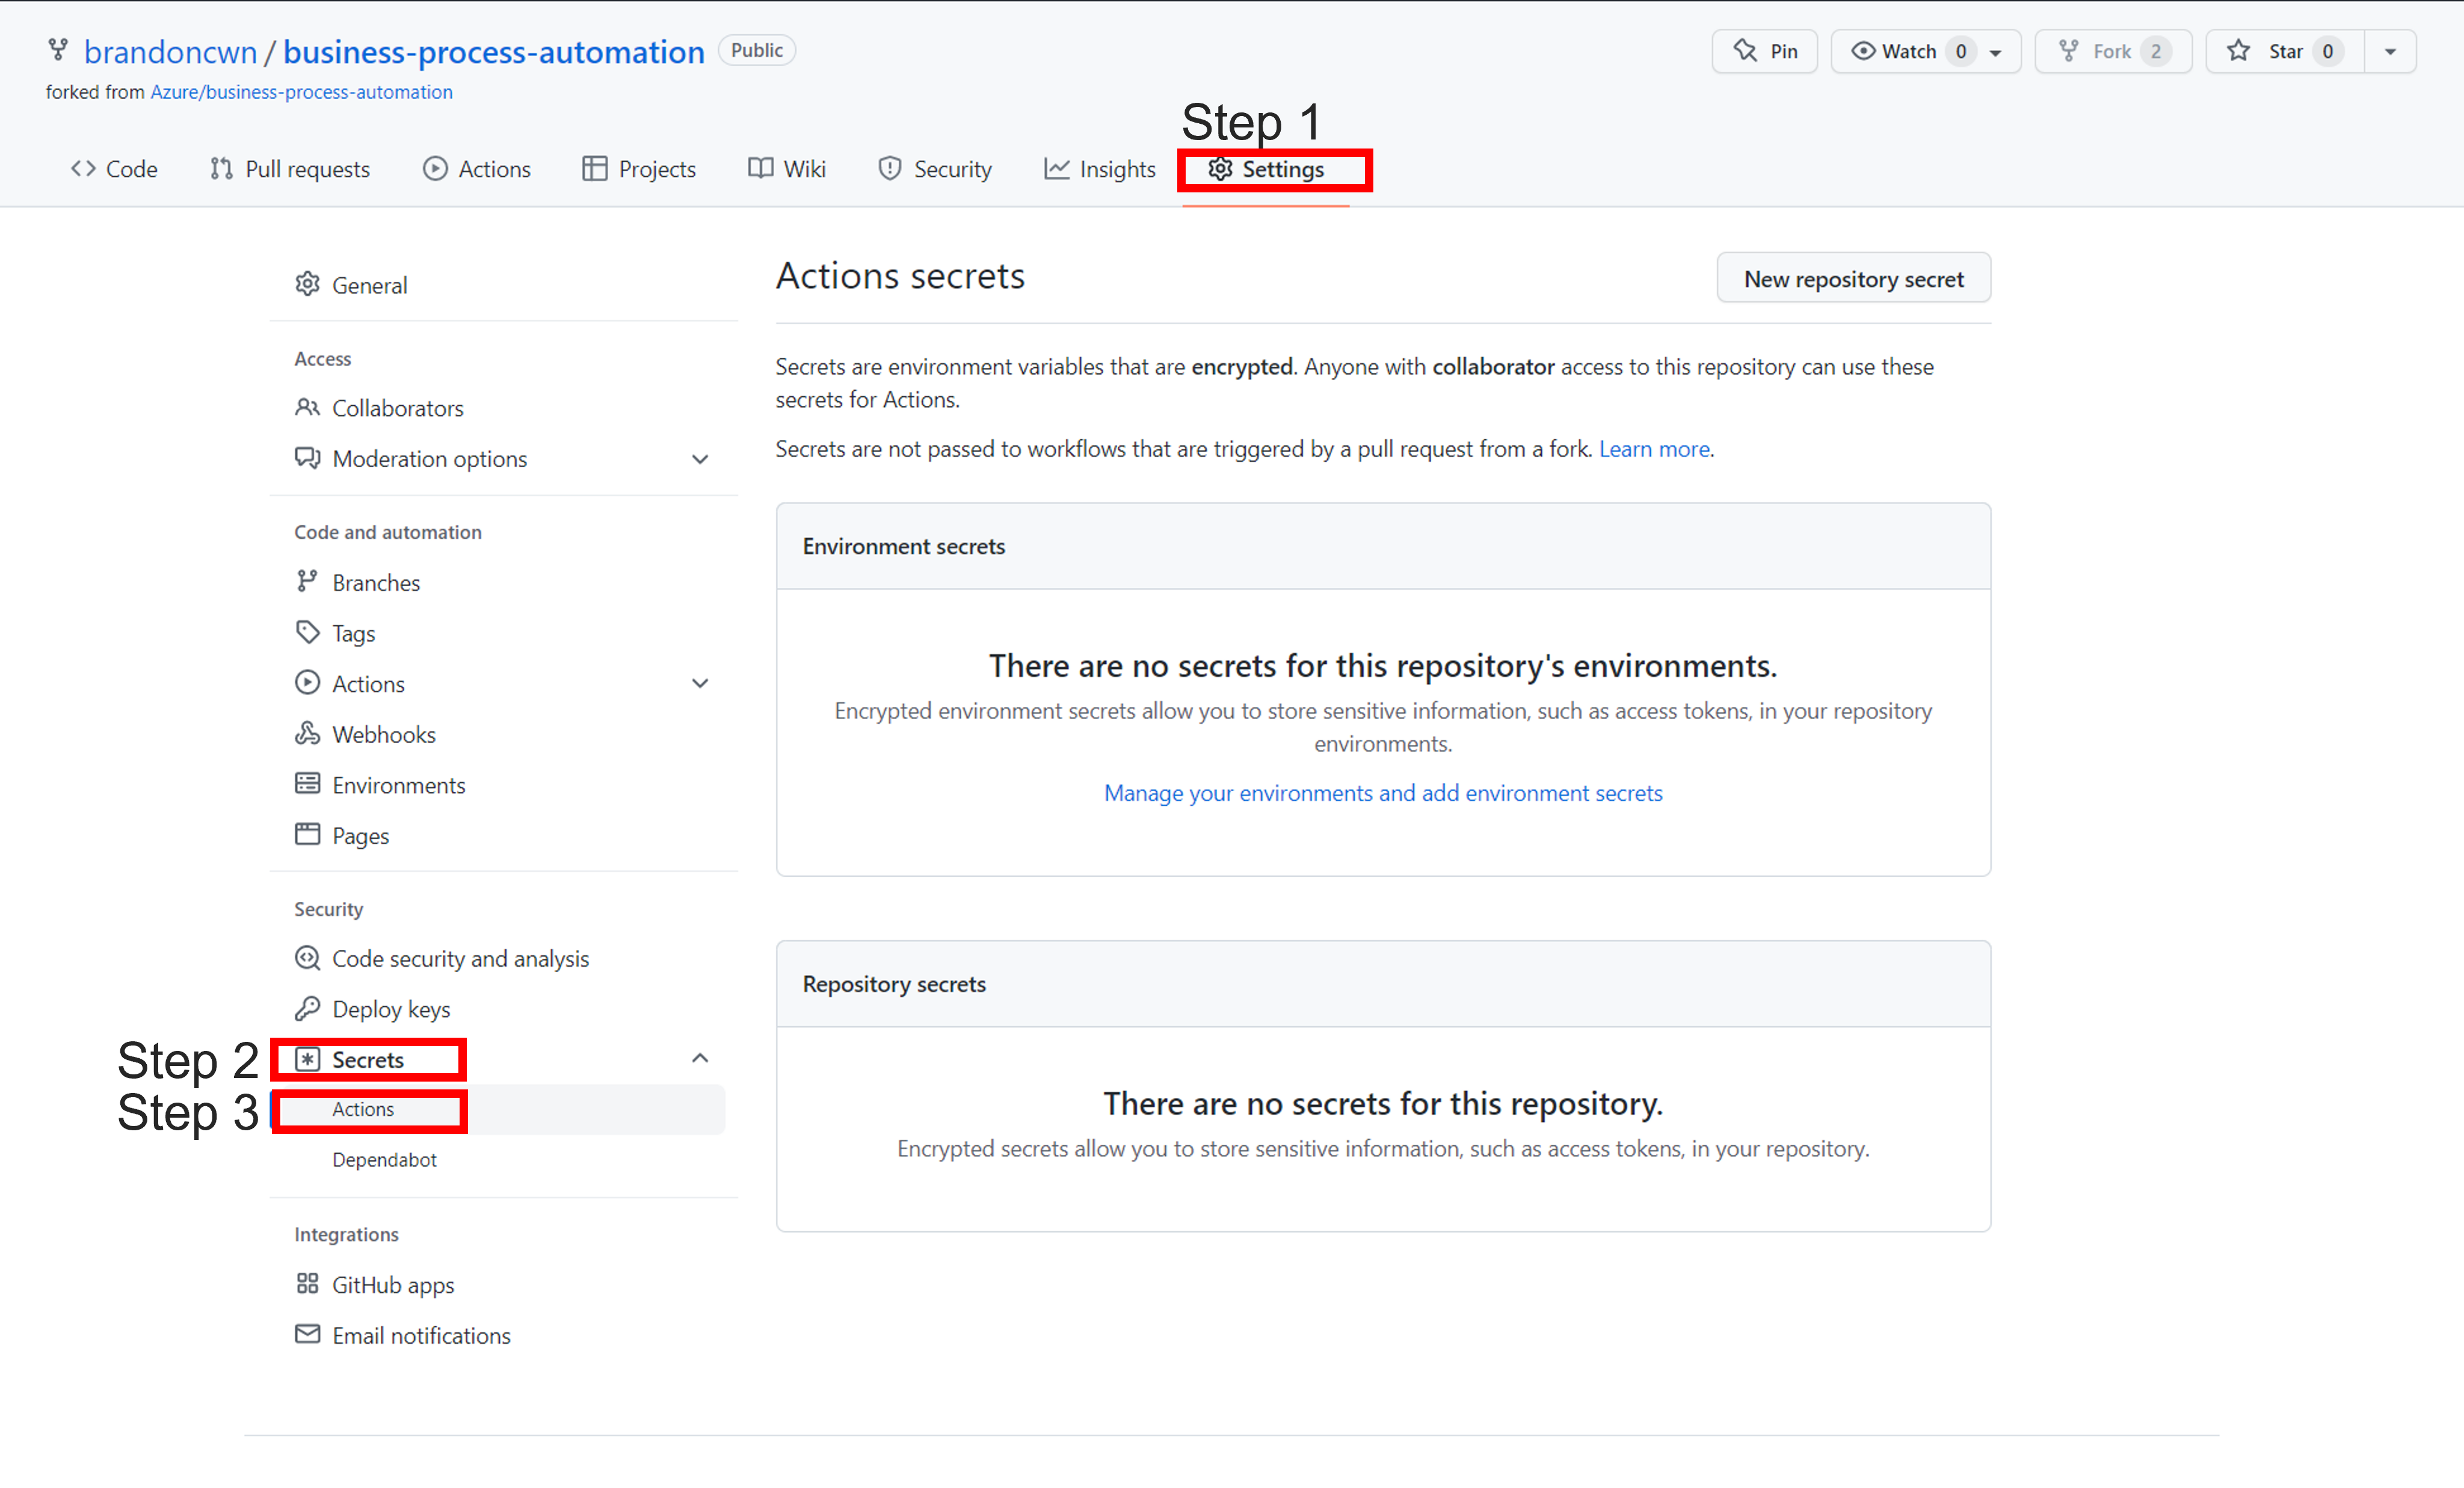Click the GitHub apps grid icon
This screenshot has width=2464, height=1488.
pos(307,1284)
